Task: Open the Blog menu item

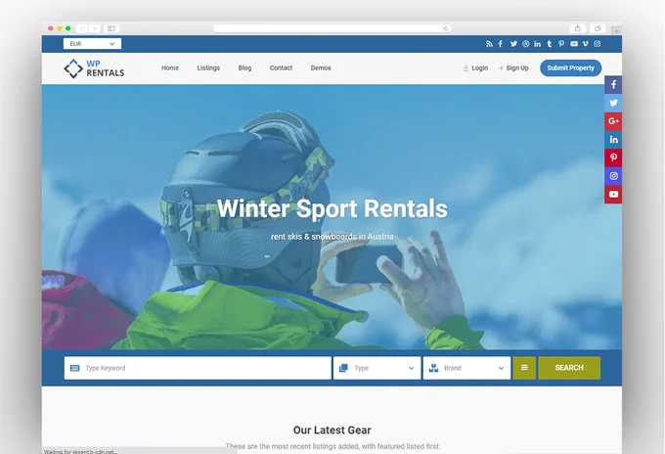Action: 244,68
